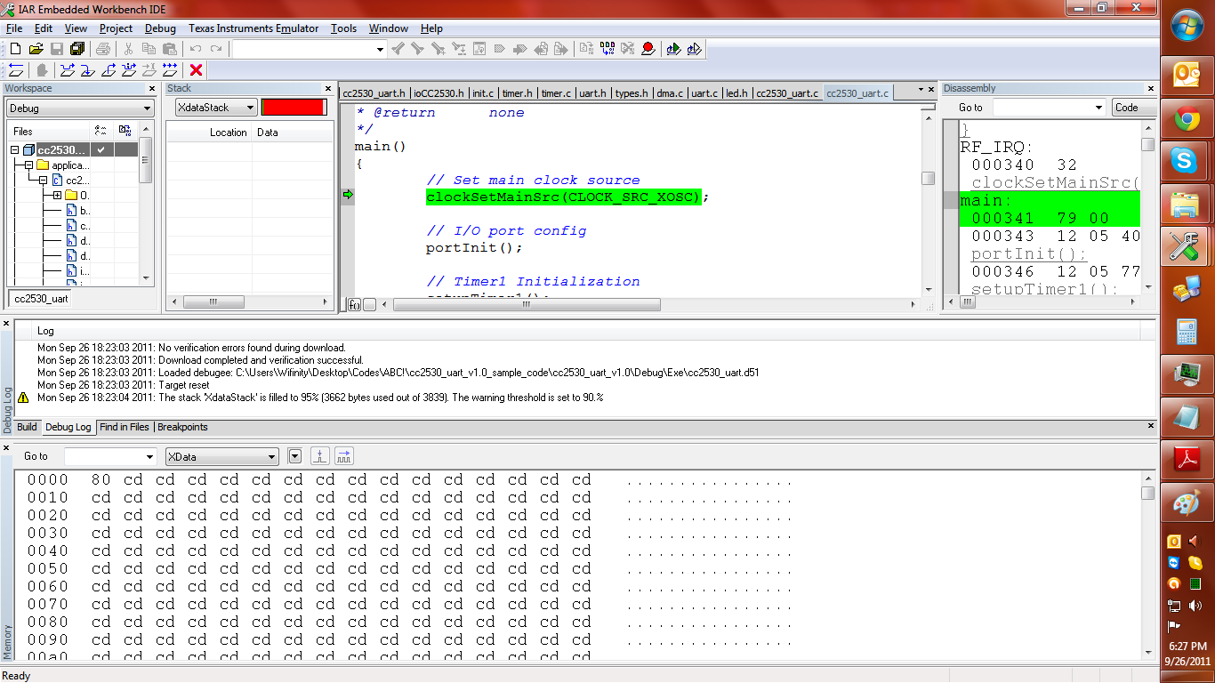This screenshot has height=683, width=1215.
Task: Save all files with the stacked disks icon
Action: (x=76, y=49)
